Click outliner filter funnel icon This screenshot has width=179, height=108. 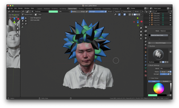[x=171, y=11]
